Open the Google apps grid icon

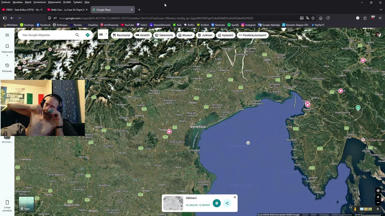click(368, 34)
